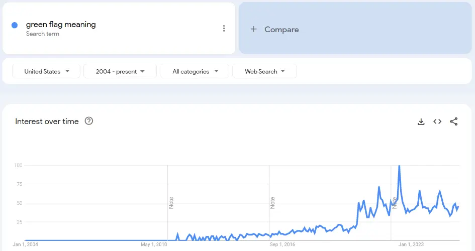The height and width of the screenshot is (251, 475).
Task: Click the highest peak of the trend line
Action: coord(399,166)
